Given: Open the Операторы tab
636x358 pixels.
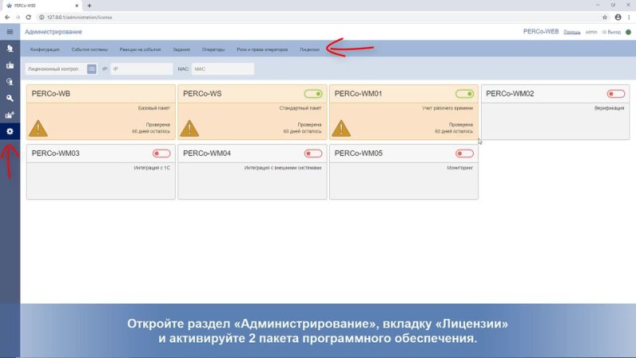Looking at the screenshot, I should 213,49.
